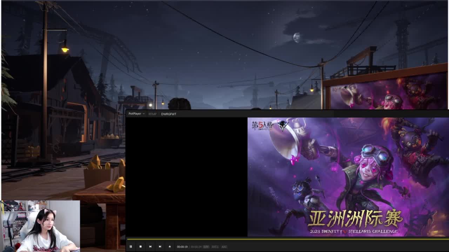This screenshot has height=252, width=449.
Task: Stop the video with the square button
Action: 140,247
